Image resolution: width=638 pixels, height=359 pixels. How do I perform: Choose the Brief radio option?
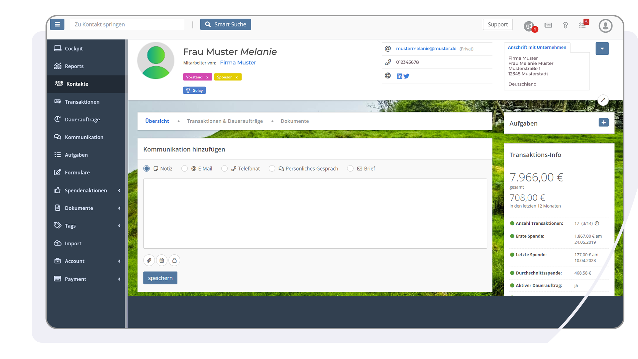pyautogui.click(x=350, y=169)
